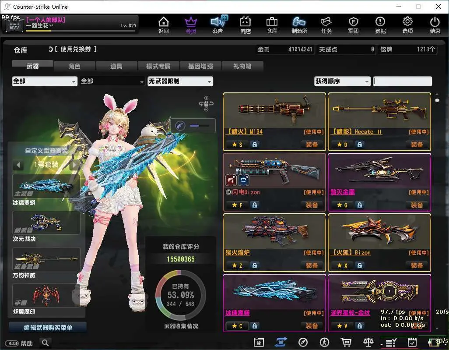Click 装备 on the 【火狐】Bizon card
The width and height of the screenshot is (449, 350).
click(417, 265)
